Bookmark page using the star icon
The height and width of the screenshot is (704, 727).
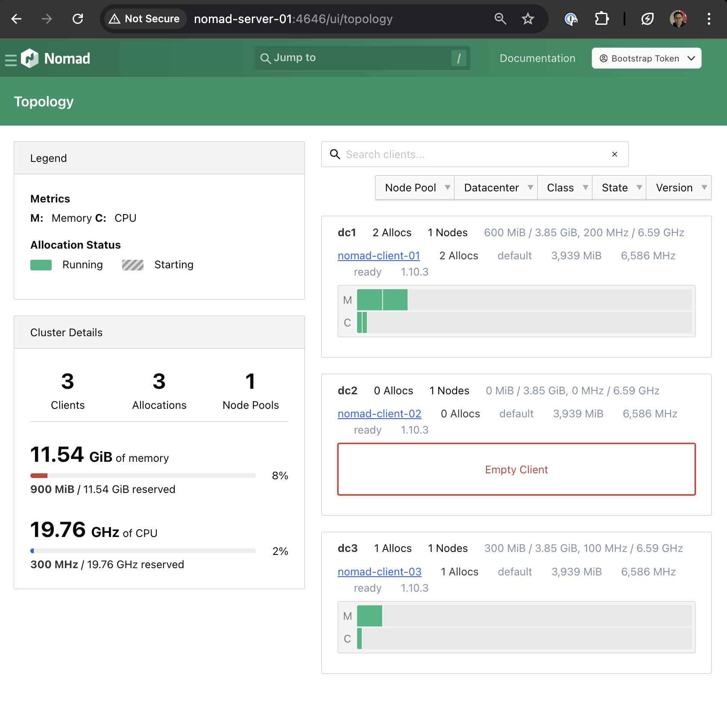click(528, 19)
